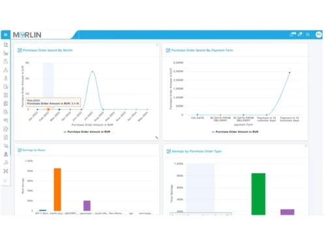Select the Jul-2023 peak data point
The image size is (326, 244).
tap(93, 72)
